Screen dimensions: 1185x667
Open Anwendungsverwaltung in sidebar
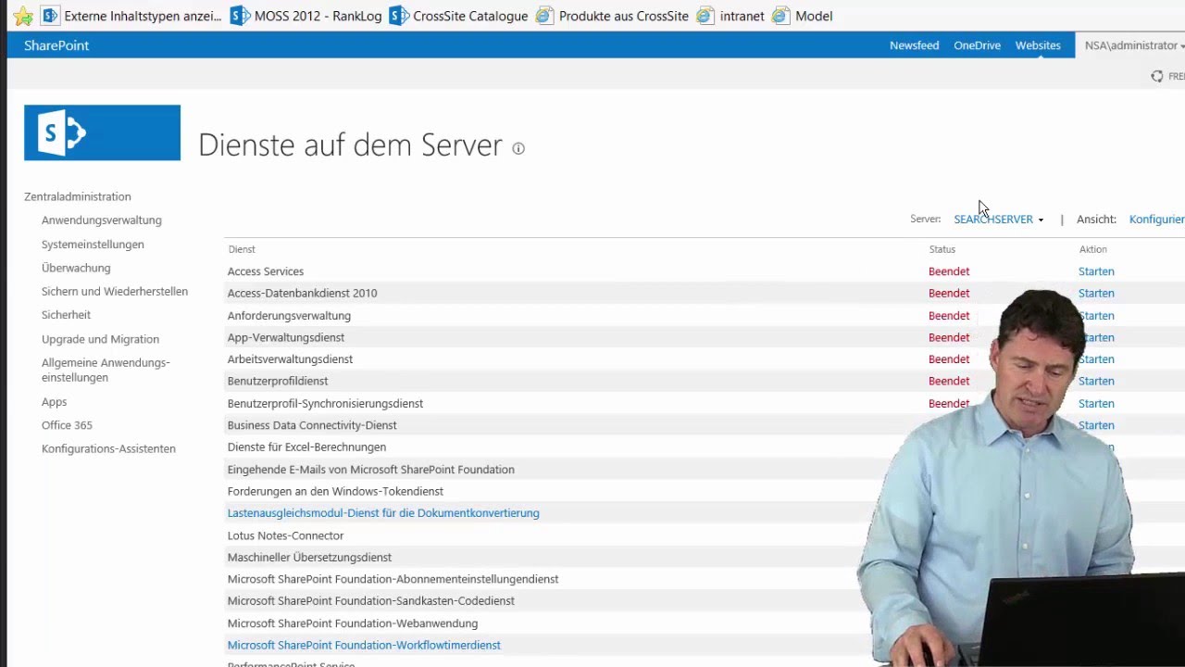point(102,220)
